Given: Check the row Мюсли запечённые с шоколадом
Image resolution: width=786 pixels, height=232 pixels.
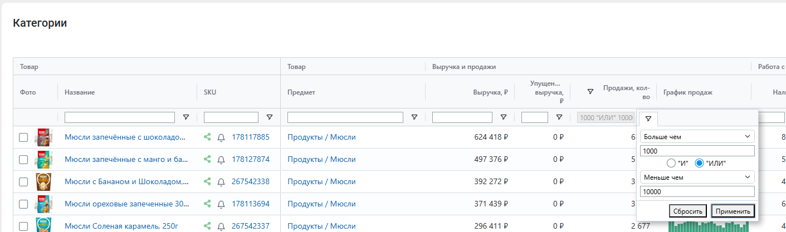Looking at the screenshot, I should (x=23, y=137).
